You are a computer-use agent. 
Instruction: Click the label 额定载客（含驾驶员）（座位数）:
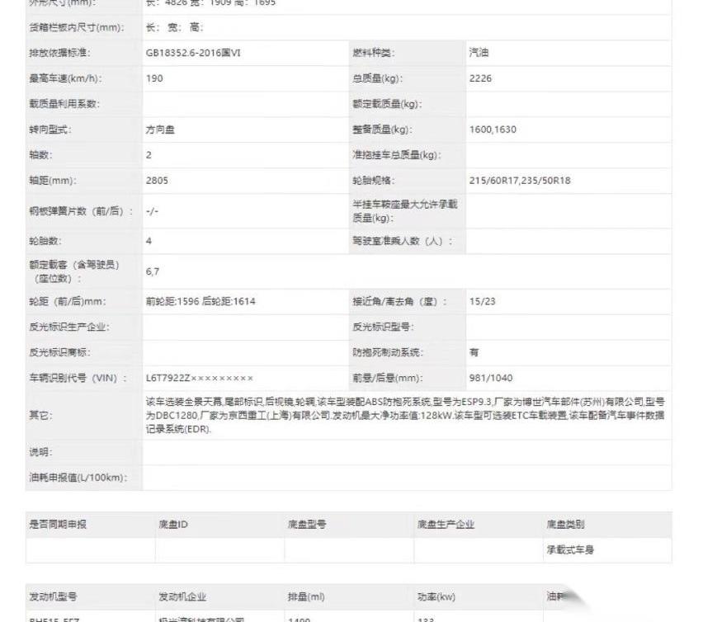(x=74, y=271)
